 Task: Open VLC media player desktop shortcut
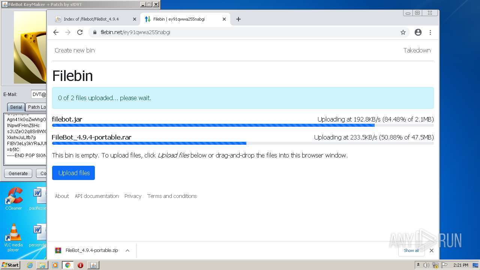pos(13,238)
